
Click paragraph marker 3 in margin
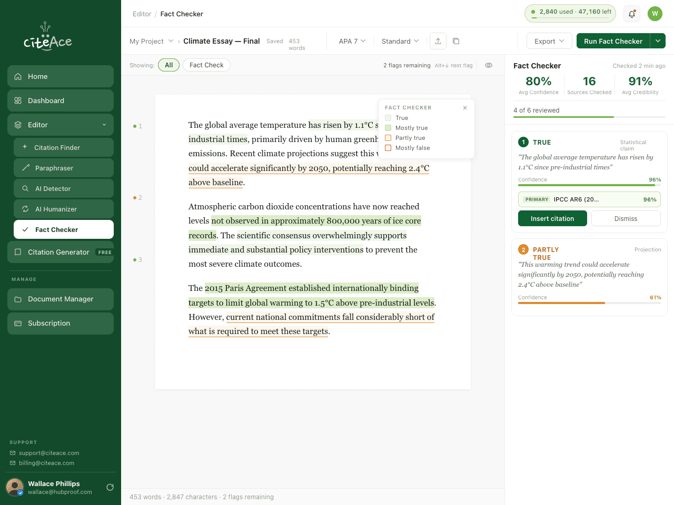click(x=137, y=260)
